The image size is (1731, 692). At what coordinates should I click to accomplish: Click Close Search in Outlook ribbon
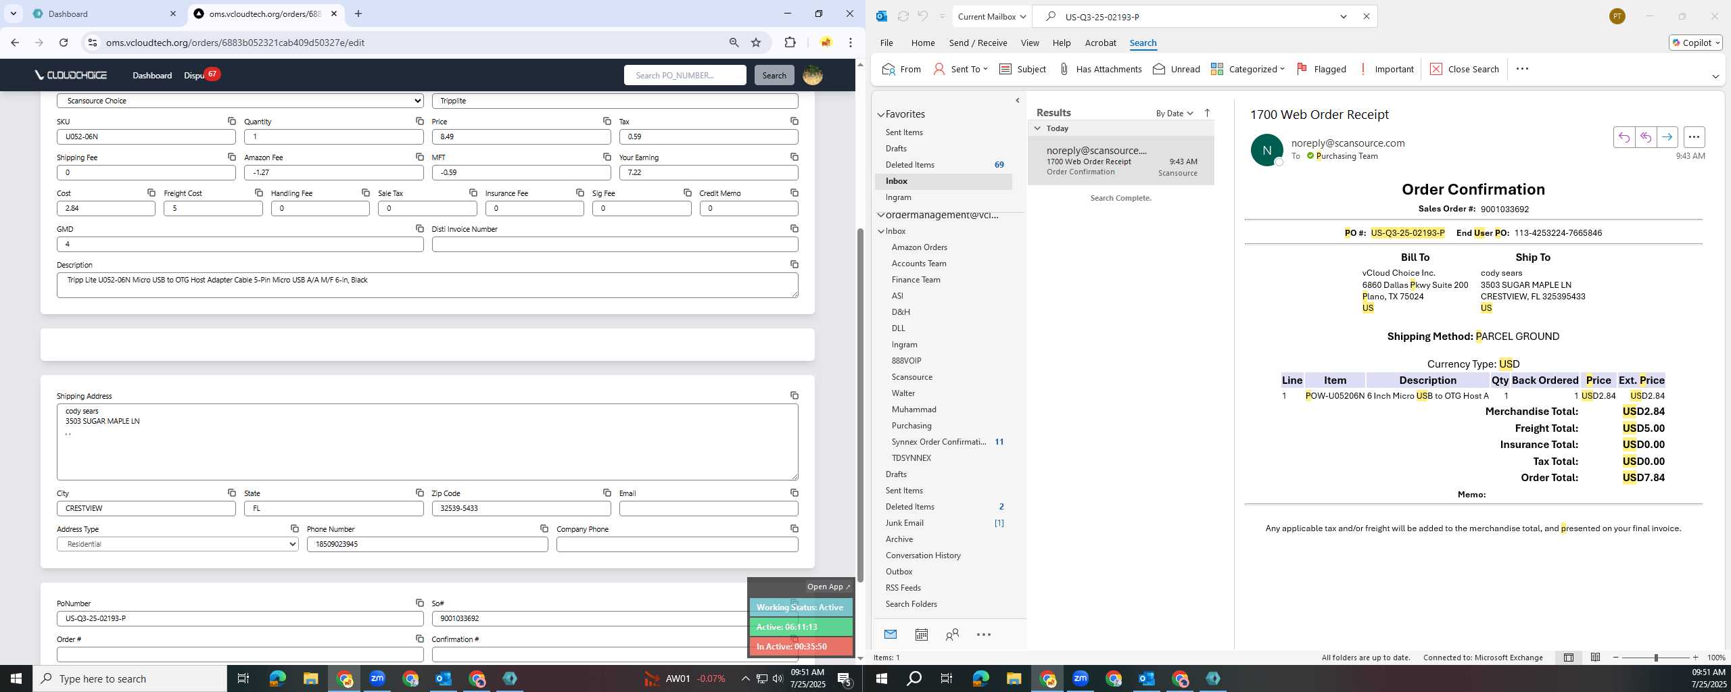(x=1465, y=69)
